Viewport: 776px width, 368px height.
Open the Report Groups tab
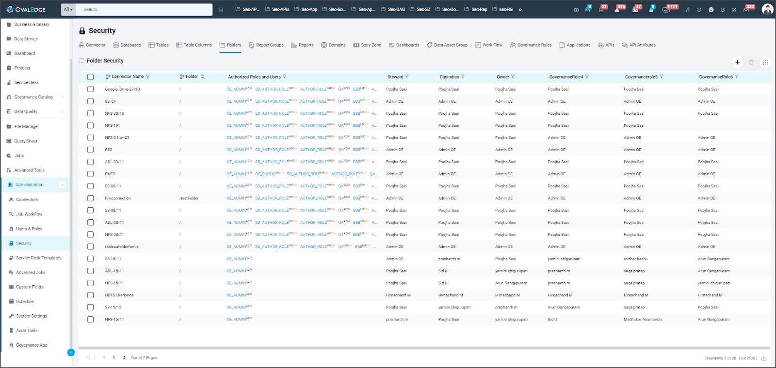266,45
